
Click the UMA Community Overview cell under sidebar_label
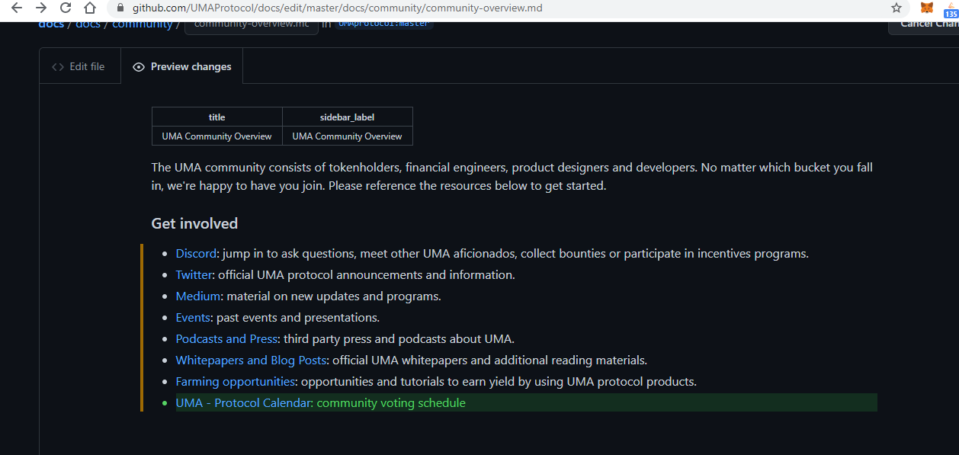348,136
